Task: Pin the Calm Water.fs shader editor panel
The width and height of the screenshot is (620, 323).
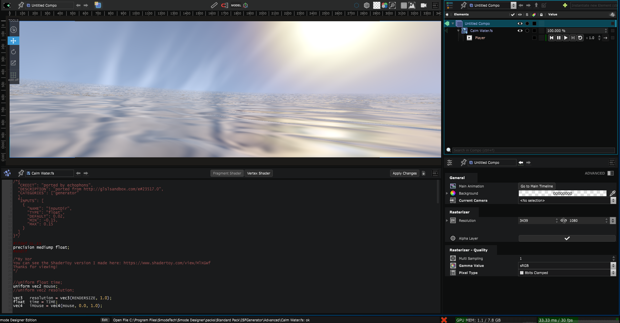Action: click(21, 173)
